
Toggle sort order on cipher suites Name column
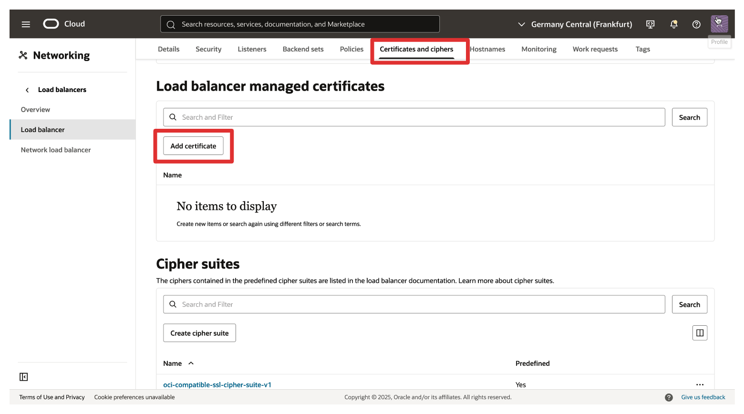click(191, 363)
